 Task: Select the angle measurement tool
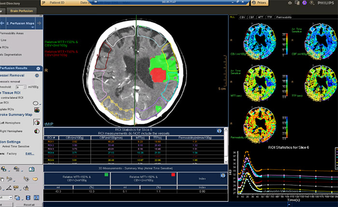9,188
